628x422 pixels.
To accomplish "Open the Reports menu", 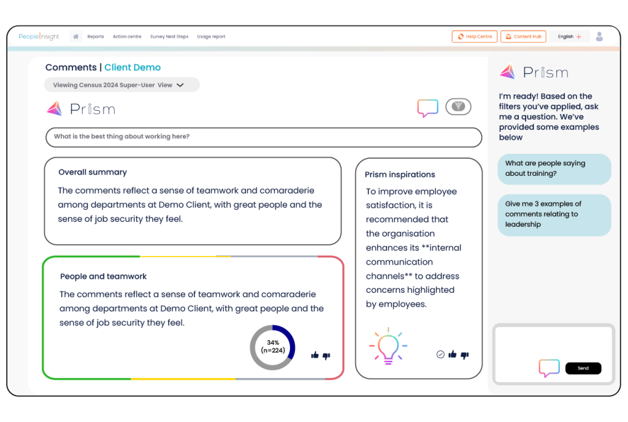I will pos(95,36).
